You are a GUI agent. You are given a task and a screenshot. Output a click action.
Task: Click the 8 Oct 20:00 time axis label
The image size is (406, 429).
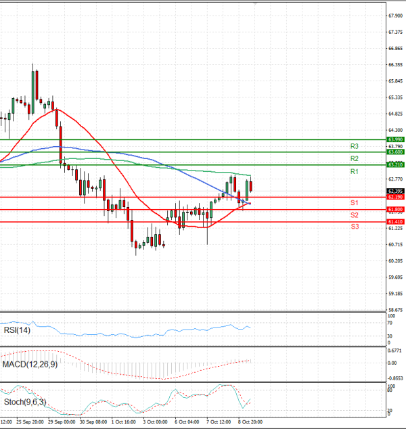[249, 422]
